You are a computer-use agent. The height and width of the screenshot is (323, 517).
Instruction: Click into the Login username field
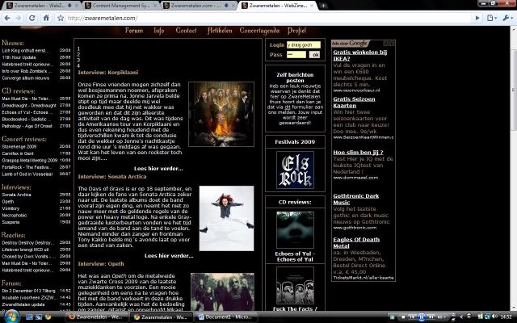(x=303, y=45)
